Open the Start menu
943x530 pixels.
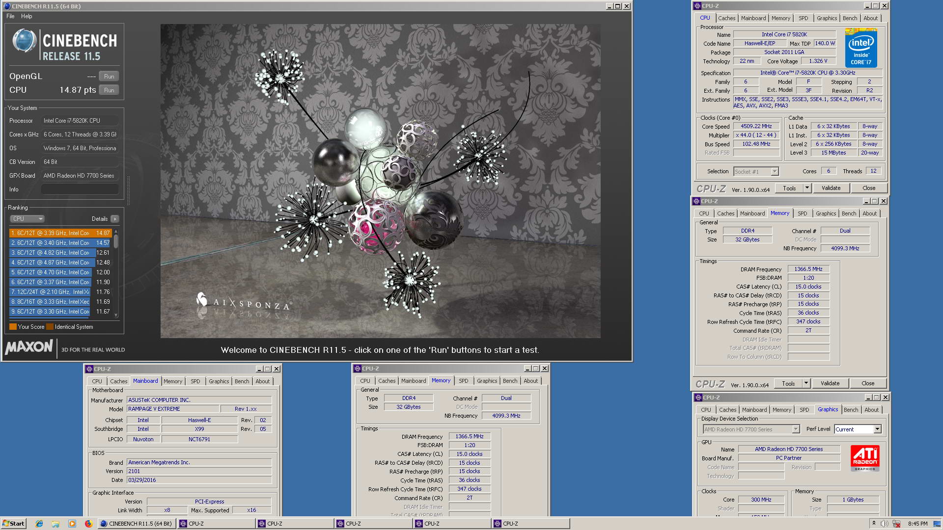click(x=13, y=524)
